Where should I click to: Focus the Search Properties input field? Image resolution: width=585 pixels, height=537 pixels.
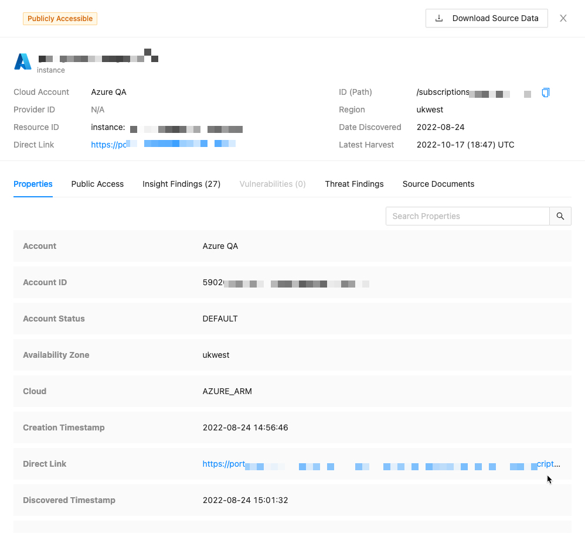[x=468, y=216]
